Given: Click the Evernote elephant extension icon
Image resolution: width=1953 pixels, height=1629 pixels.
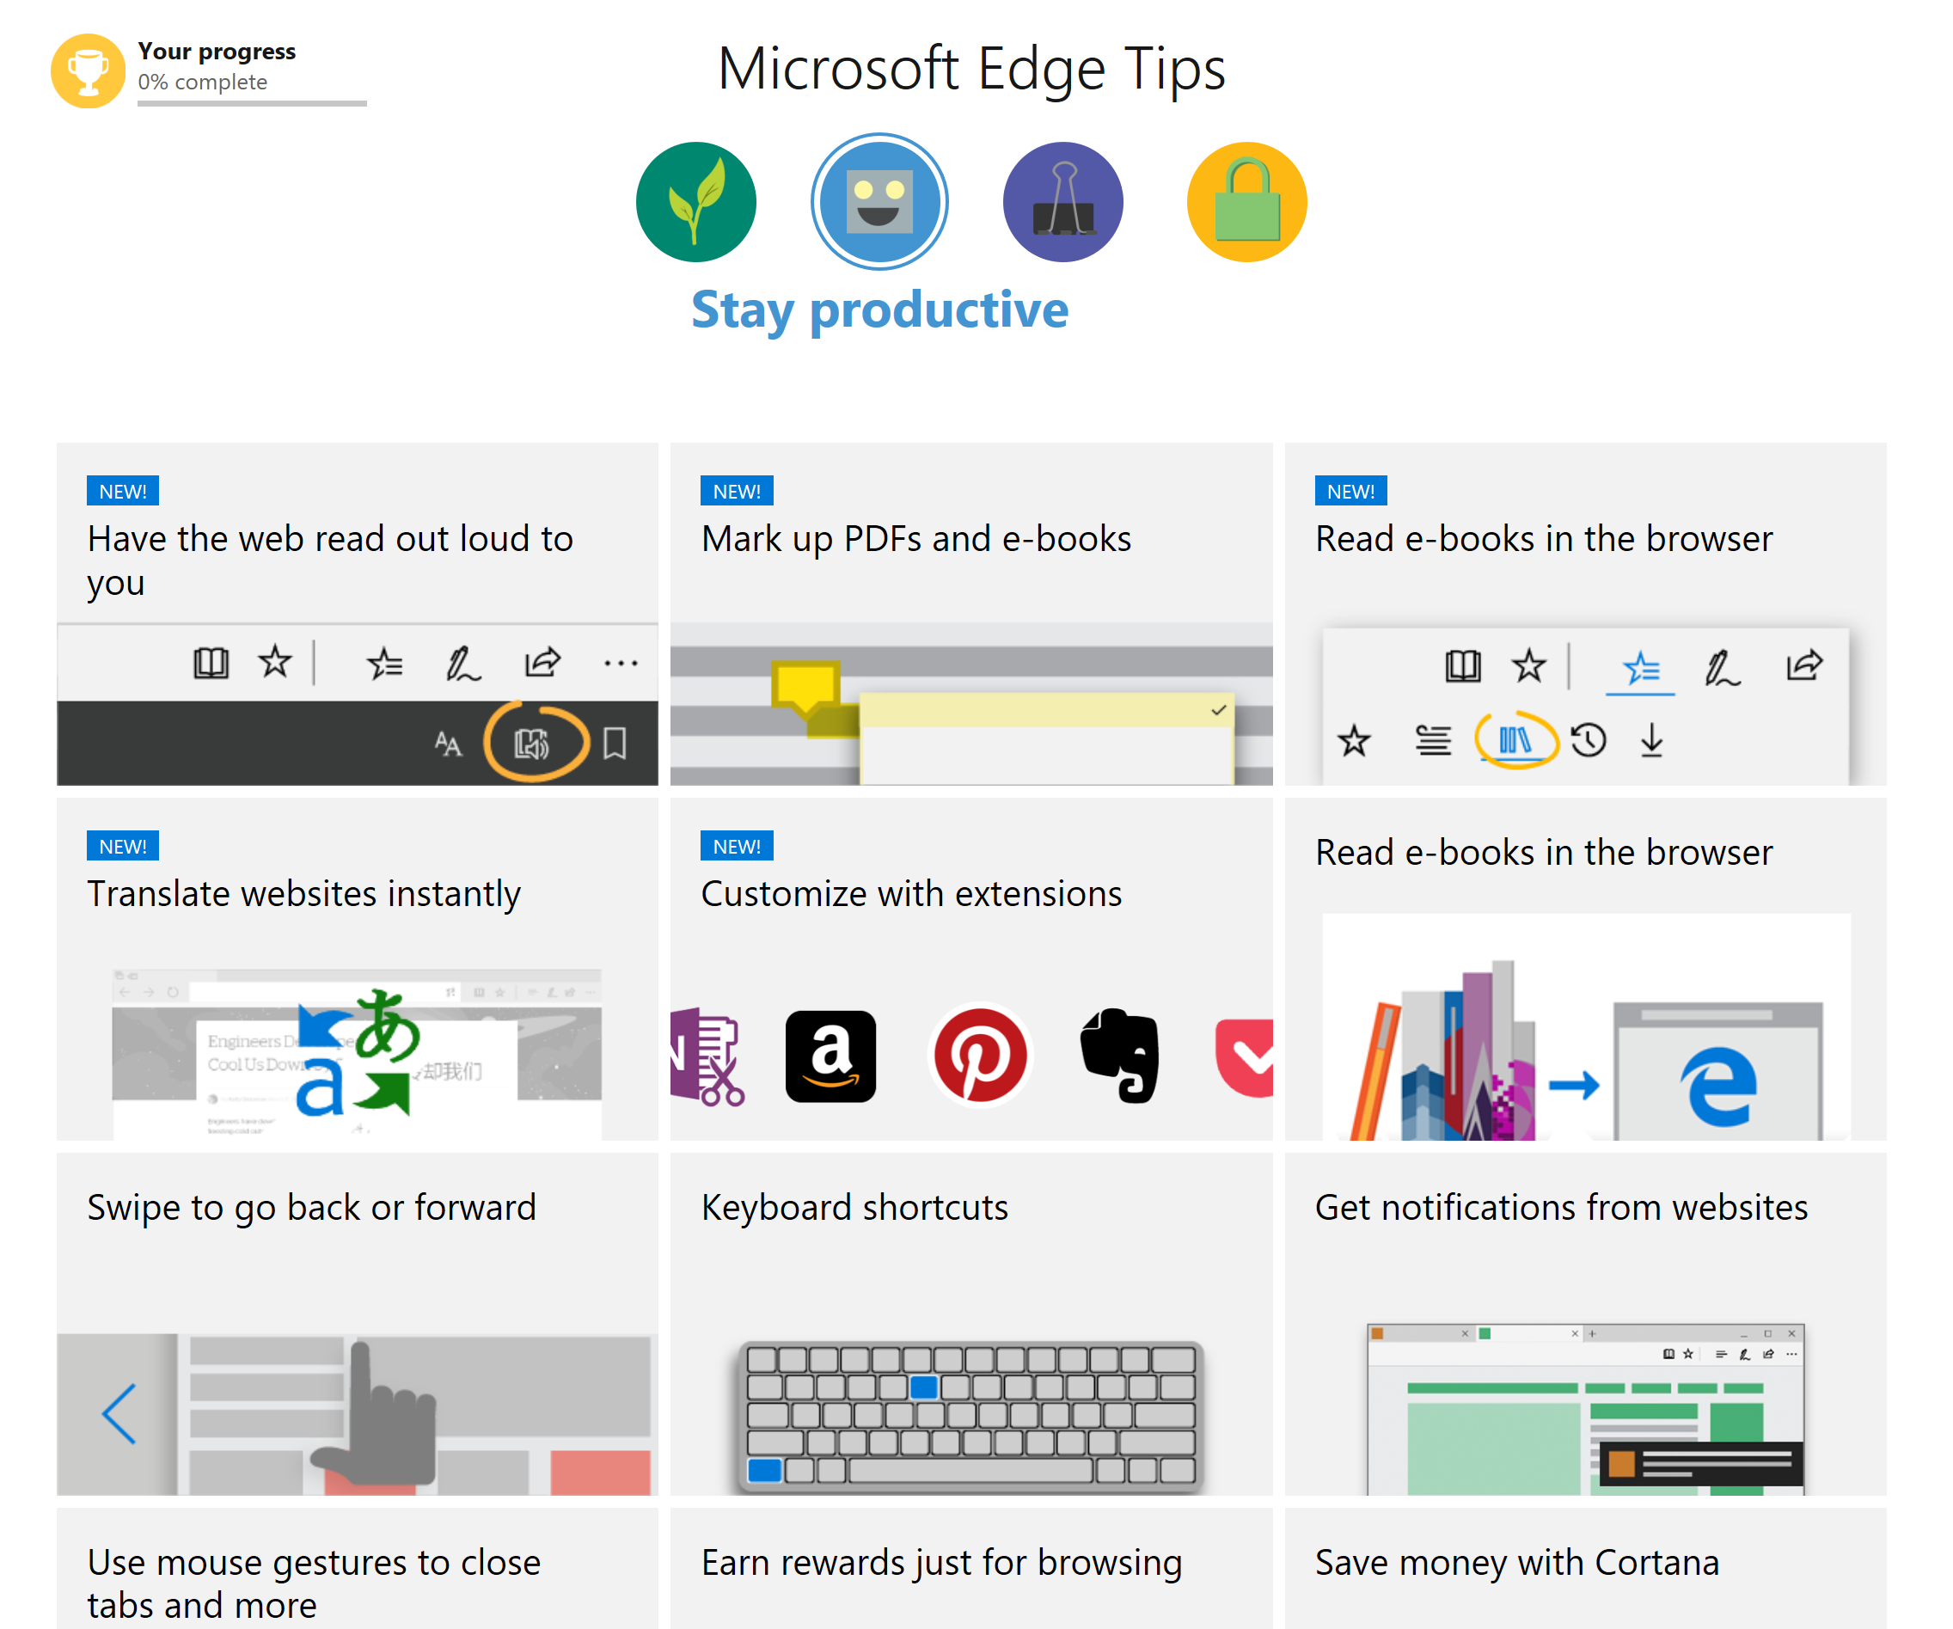Looking at the screenshot, I should point(1120,1056).
